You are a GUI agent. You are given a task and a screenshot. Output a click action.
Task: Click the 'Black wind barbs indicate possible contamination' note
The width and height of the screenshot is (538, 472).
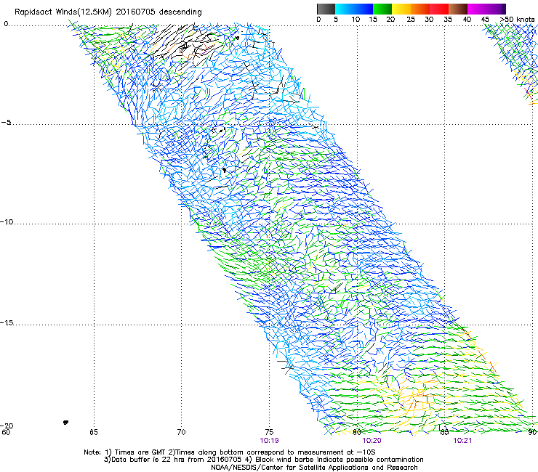tap(334, 460)
